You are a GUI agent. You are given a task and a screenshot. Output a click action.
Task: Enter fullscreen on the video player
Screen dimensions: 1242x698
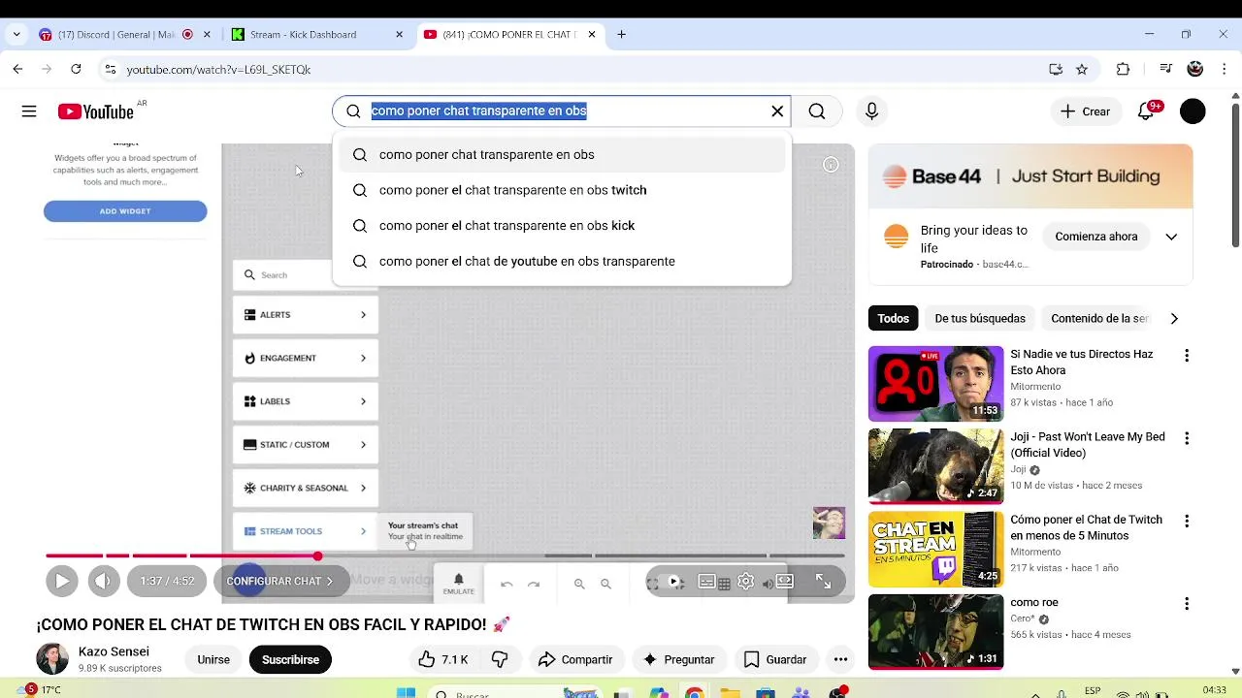(823, 582)
